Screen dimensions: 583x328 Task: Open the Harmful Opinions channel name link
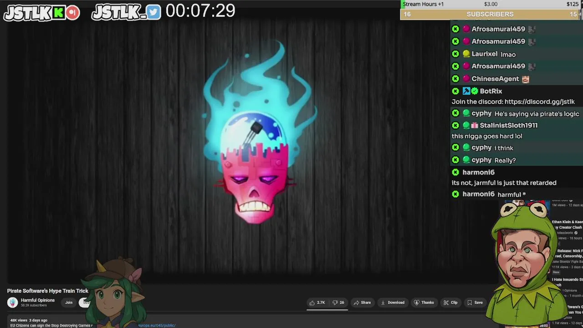37,300
